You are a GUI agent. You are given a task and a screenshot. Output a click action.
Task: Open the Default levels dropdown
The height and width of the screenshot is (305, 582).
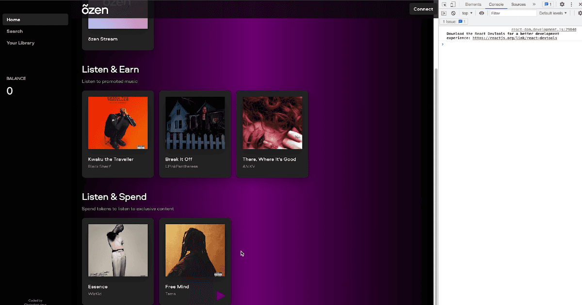coord(552,13)
